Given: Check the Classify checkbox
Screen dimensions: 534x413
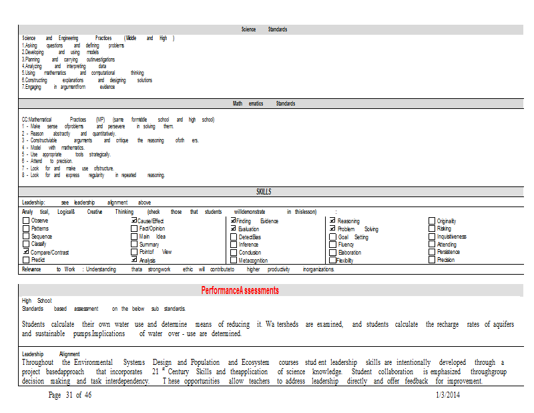Looking at the screenshot, I should click(x=26, y=244).
